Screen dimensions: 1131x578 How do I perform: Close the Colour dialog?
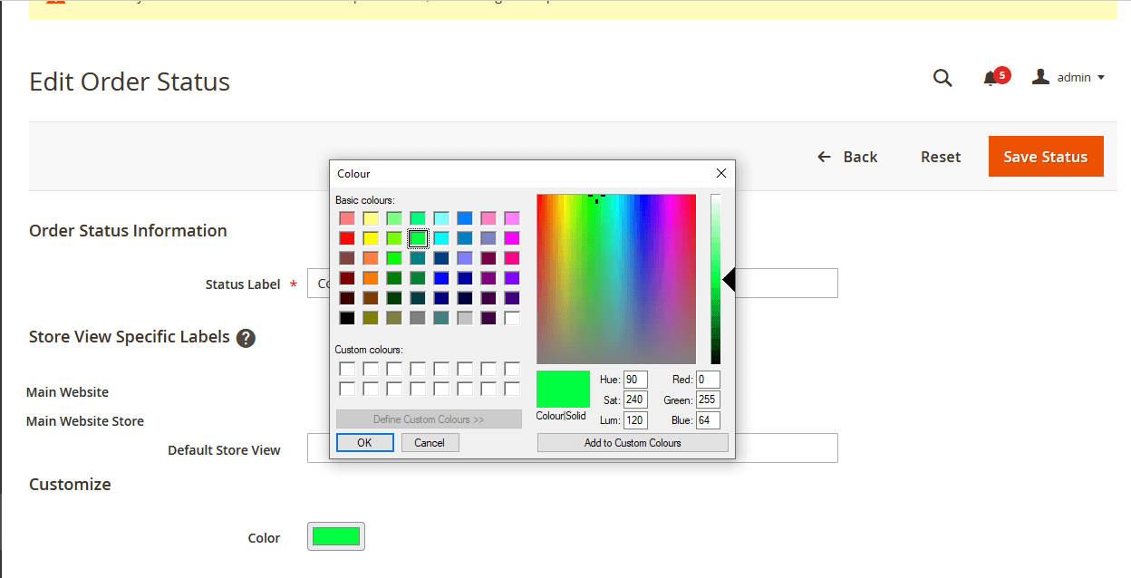pos(720,173)
